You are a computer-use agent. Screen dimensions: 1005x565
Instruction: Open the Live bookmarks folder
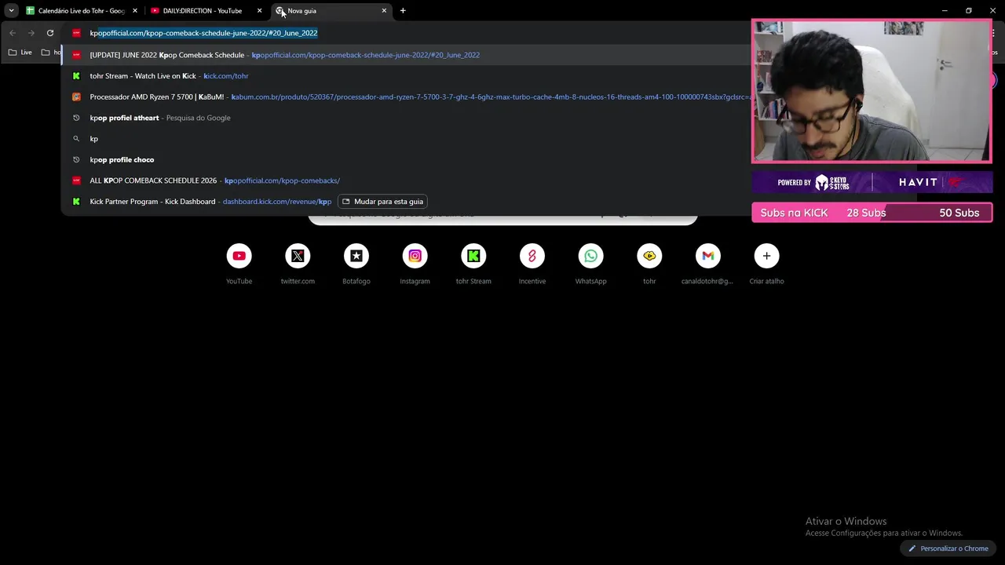coord(20,53)
